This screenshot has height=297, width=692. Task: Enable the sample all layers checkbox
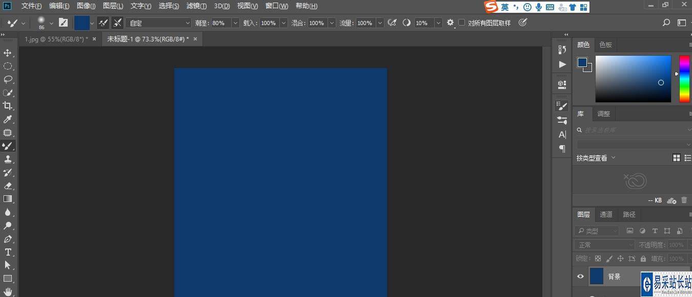462,23
